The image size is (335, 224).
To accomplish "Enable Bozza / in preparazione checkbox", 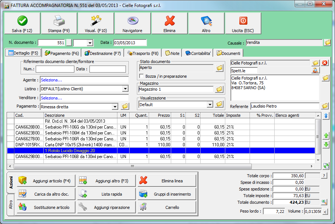I will 142,76.
